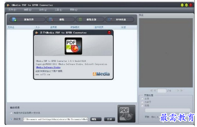Screen dimensions: 197x127
Task: Close the main window with red button
Action: 191,5
